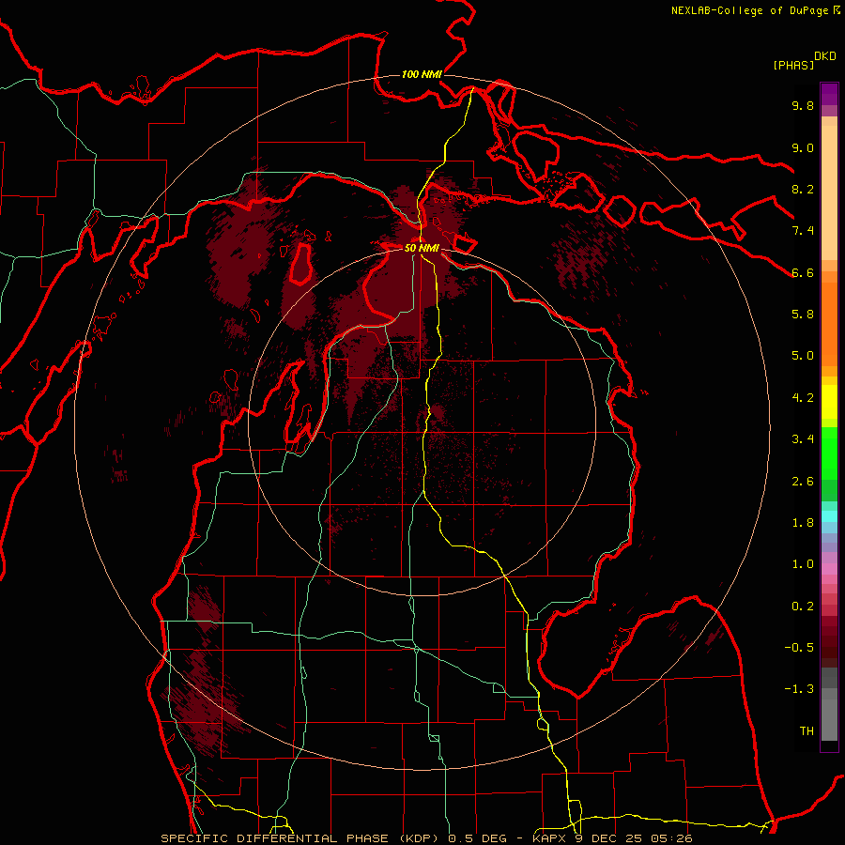The height and width of the screenshot is (845, 845).
Task: Click the 4.2 value on color scale
Action: click(803, 398)
